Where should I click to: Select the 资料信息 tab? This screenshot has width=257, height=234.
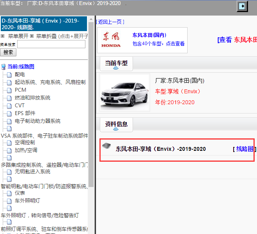[116, 125]
